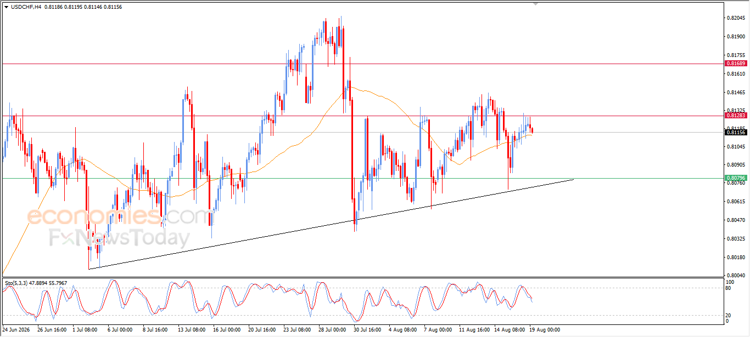Click the 19 Aug 00:00 time axis label

545,330
